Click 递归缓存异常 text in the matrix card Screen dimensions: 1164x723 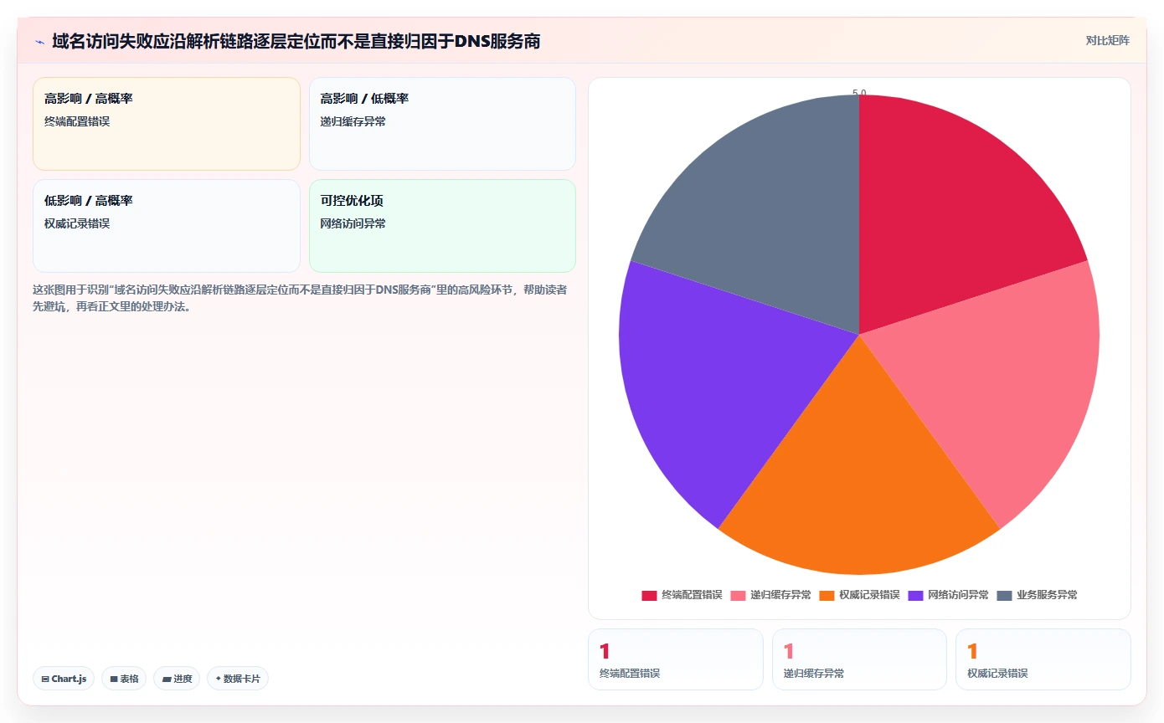(x=353, y=121)
